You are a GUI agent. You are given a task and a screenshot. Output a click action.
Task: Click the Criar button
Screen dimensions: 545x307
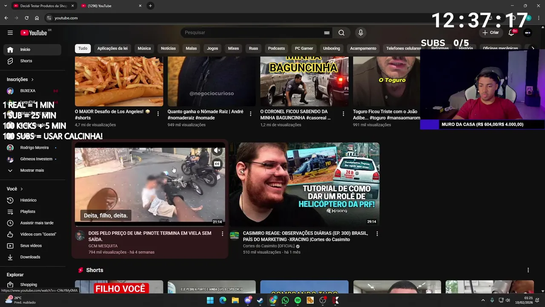(490, 33)
